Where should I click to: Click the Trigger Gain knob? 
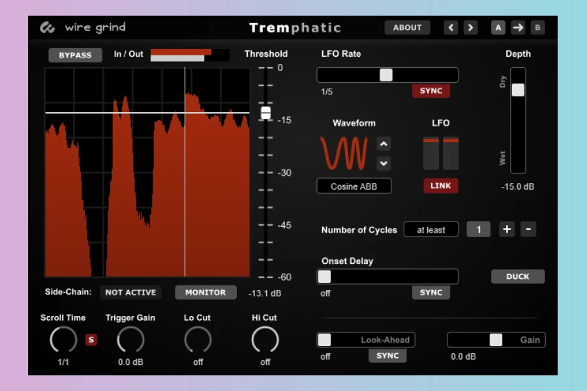[x=130, y=340]
